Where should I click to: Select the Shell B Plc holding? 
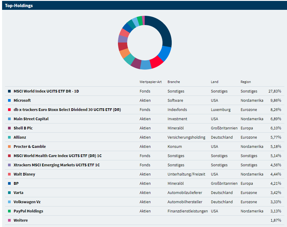pos(23,128)
